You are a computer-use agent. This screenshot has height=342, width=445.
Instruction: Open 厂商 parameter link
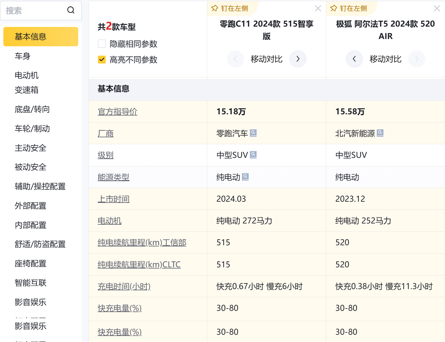point(106,133)
